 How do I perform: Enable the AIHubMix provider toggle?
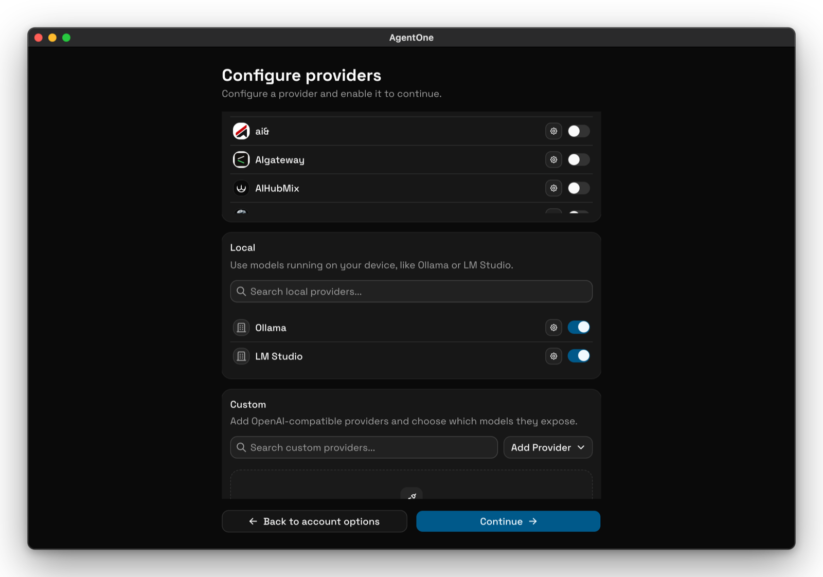click(x=579, y=188)
